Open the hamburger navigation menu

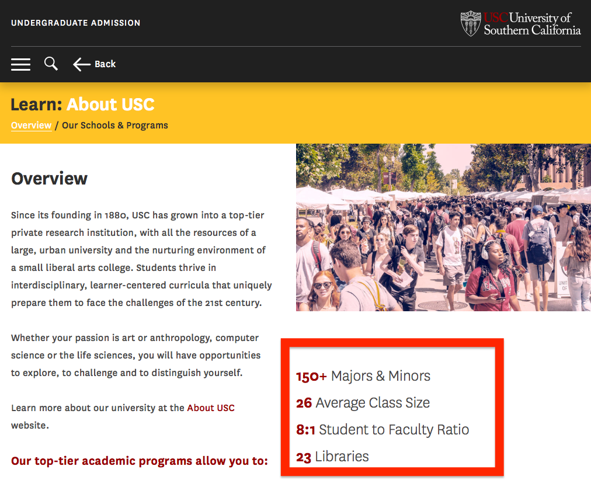pos(20,64)
